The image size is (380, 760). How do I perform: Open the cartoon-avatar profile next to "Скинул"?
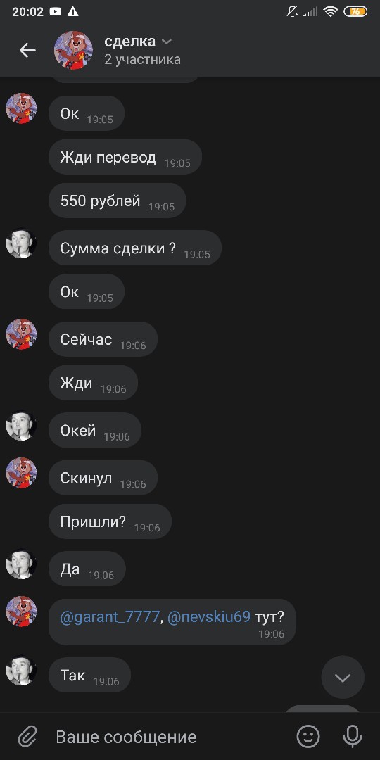(21, 473)
